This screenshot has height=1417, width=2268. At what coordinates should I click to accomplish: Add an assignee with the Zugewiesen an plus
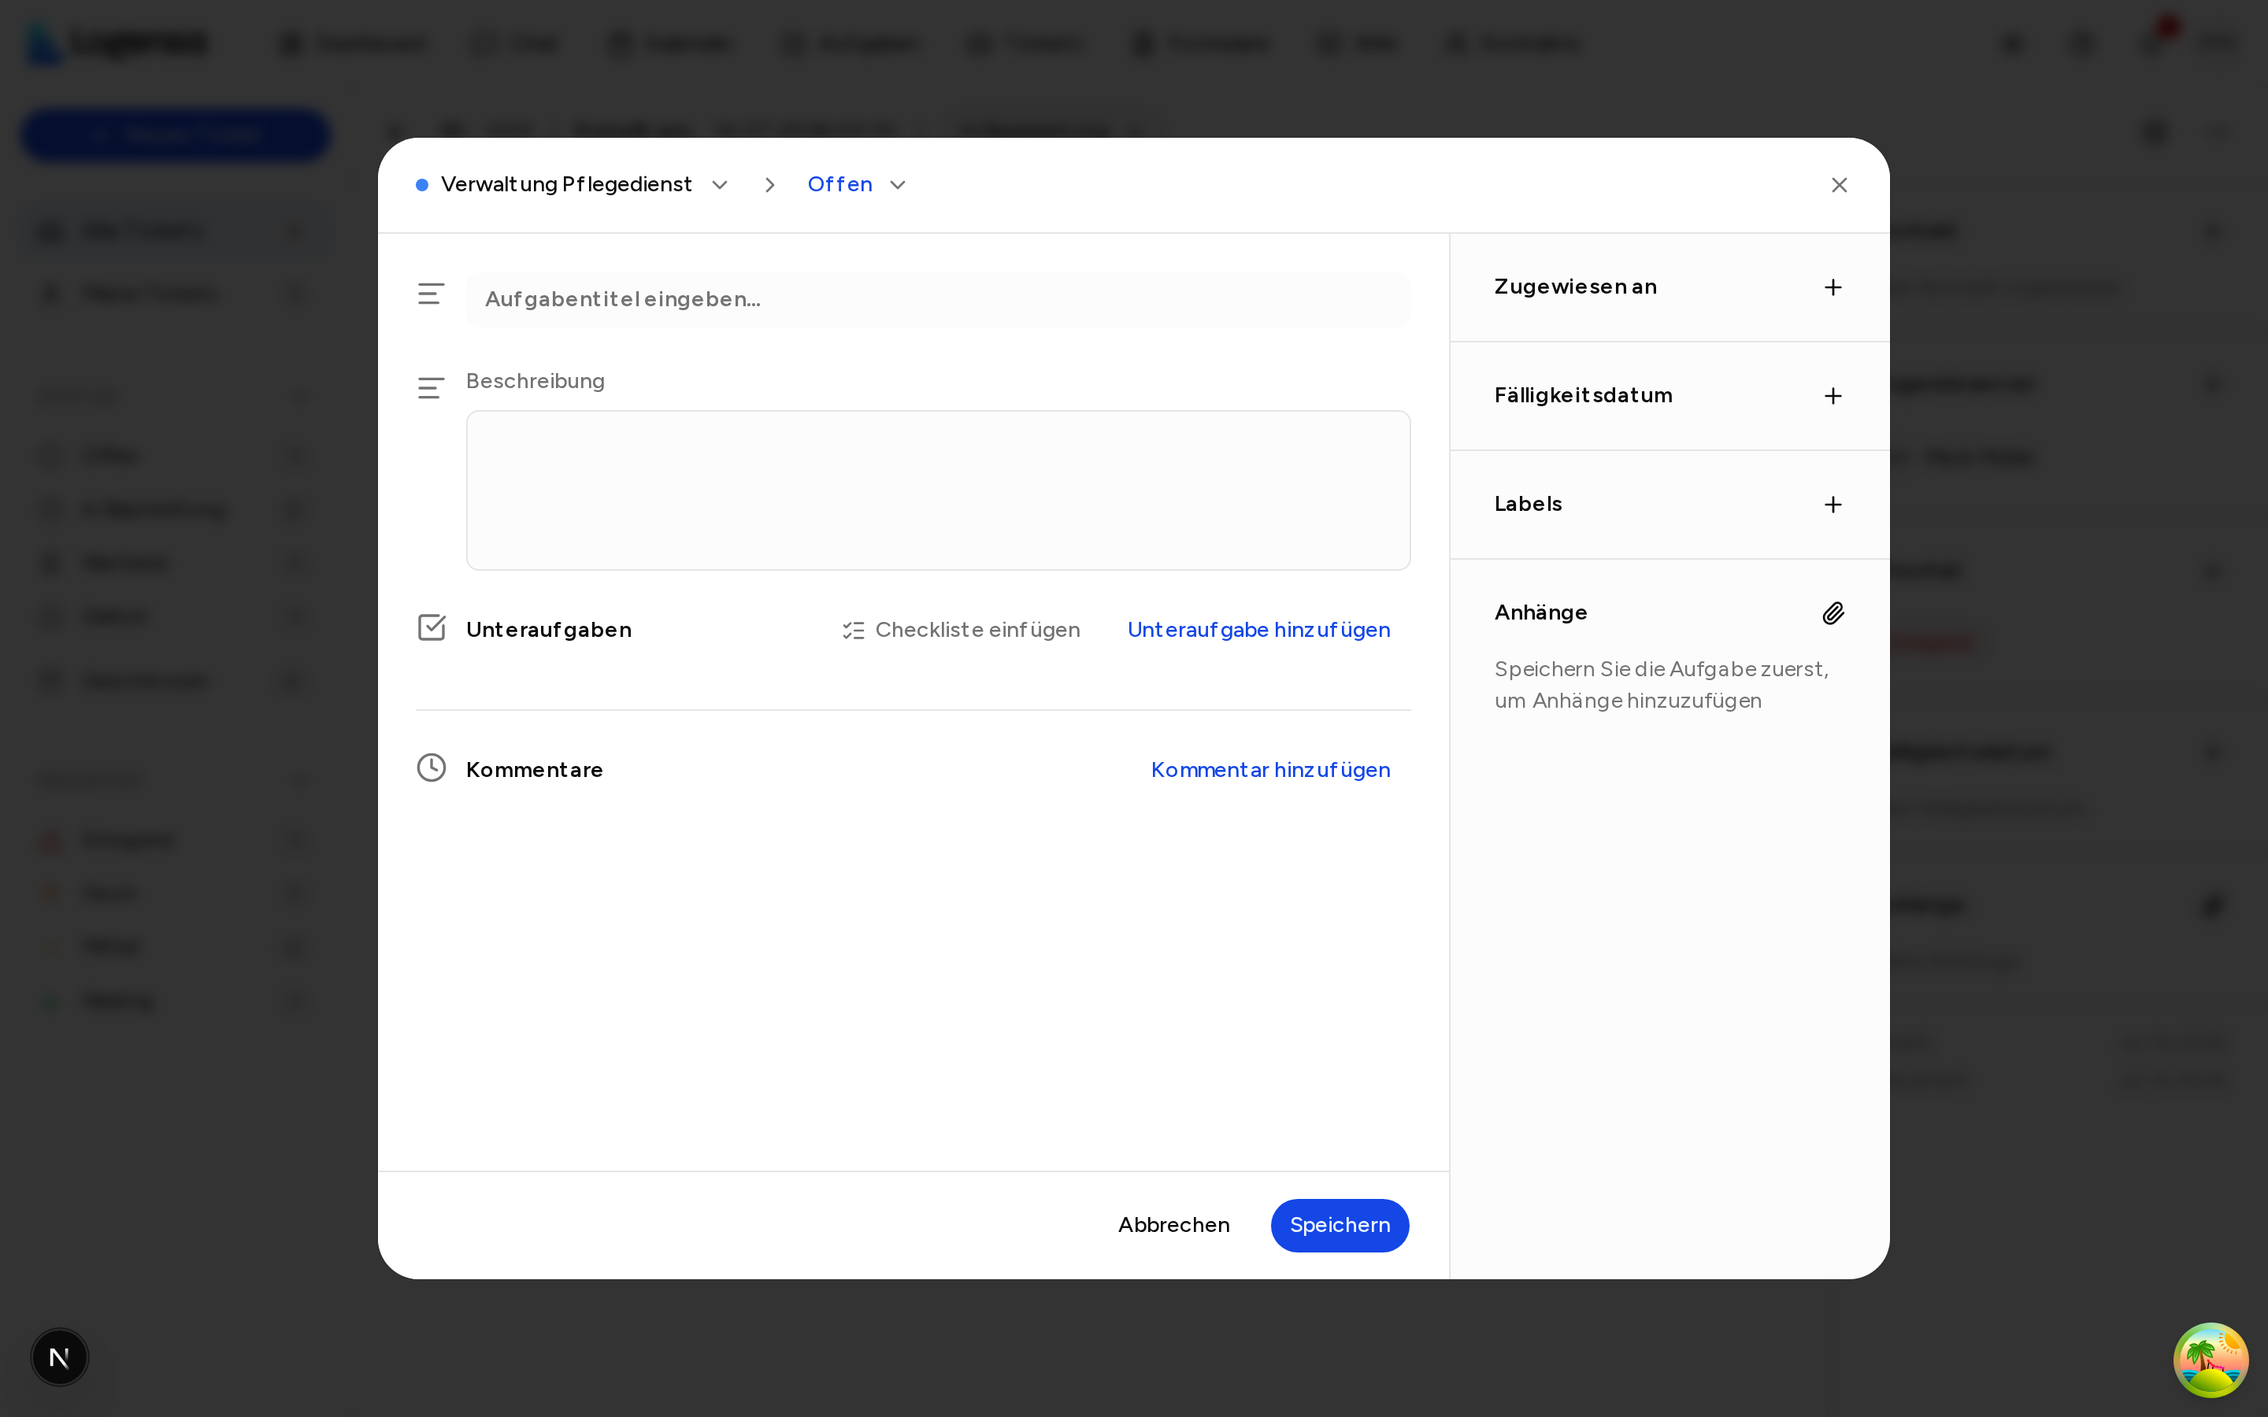click(1833, 287)
